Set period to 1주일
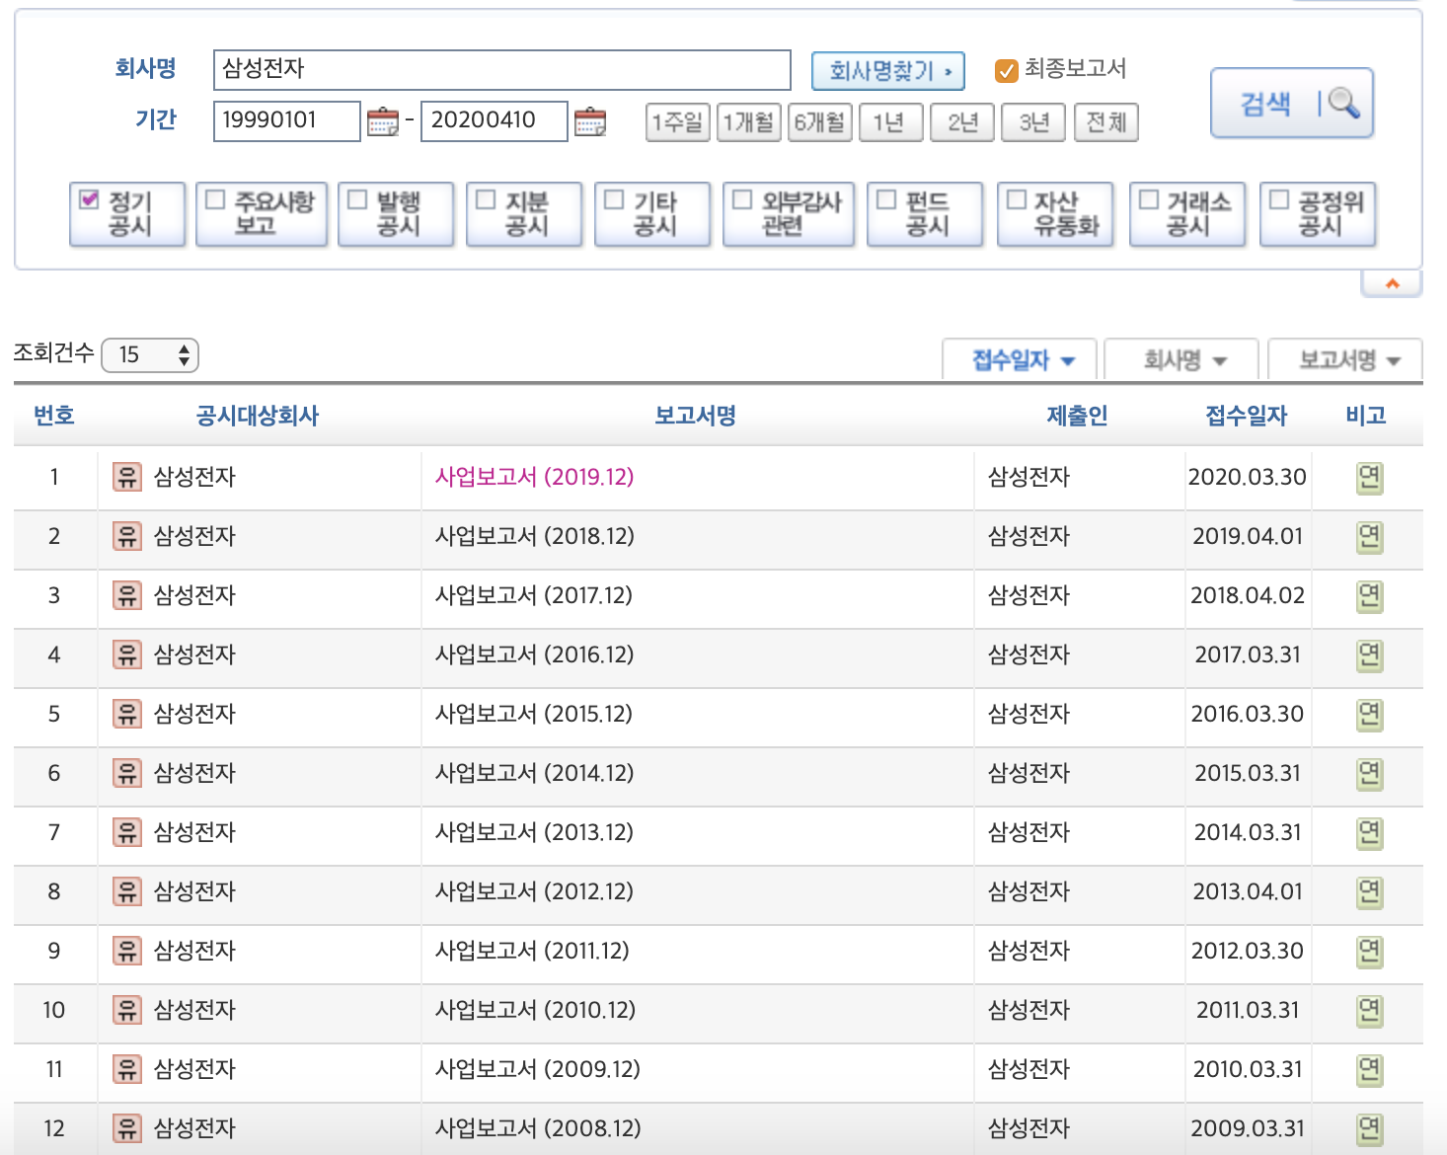The height and width of the screenshot is (1155, 1447). tap(678, 122)
